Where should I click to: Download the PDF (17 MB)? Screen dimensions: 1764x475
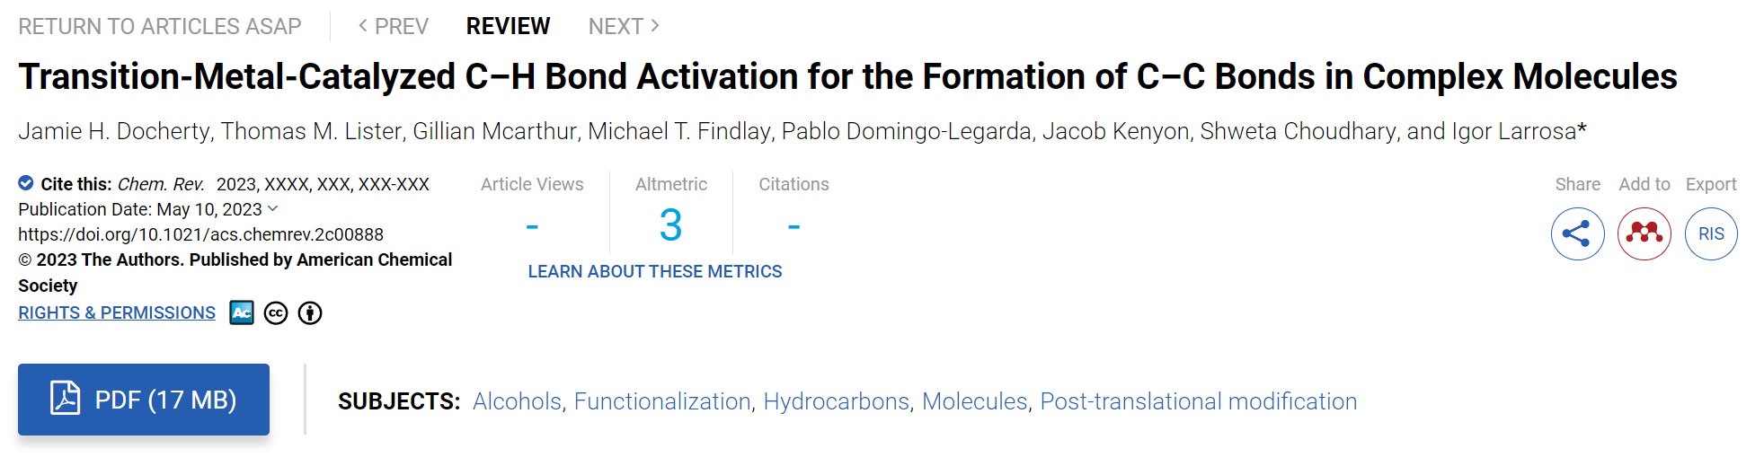[144, 400]
